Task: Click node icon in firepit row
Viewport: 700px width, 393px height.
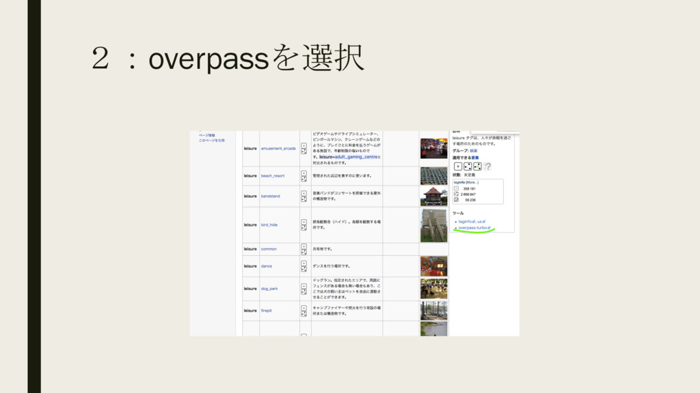Action: point(304,308)
